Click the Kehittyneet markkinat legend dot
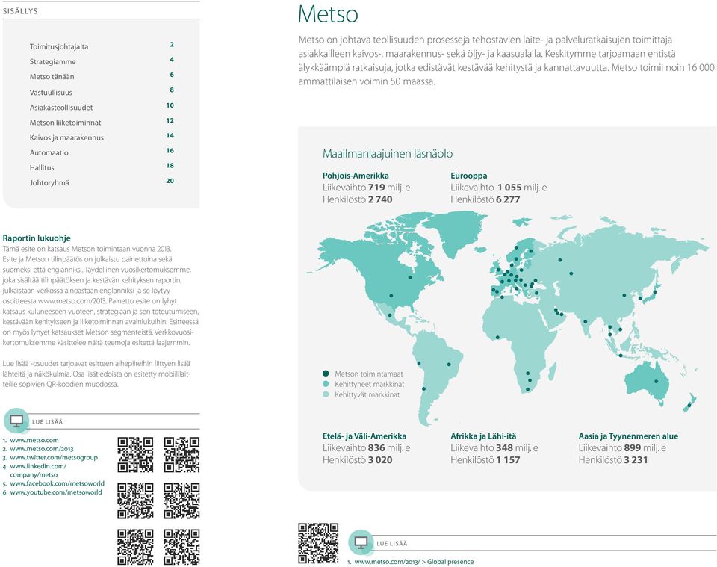Image resolution: width=717 pixels, height=567 pixels. [x=326, y=384]
